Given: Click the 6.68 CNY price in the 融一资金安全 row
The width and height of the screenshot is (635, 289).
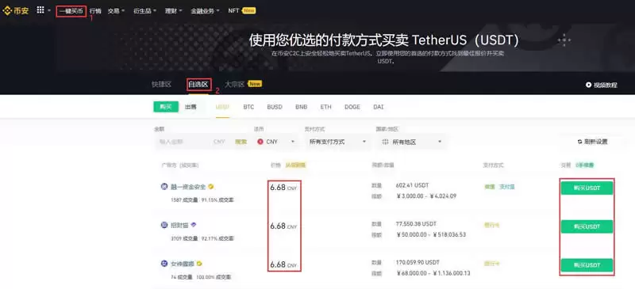Looking at the screenshot, I should point(283,188).
